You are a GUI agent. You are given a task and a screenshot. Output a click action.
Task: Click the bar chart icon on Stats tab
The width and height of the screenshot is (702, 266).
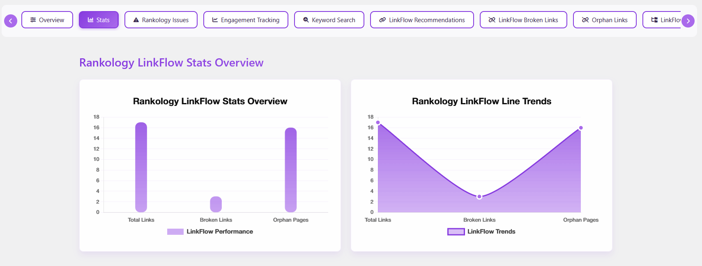point(91,20)
